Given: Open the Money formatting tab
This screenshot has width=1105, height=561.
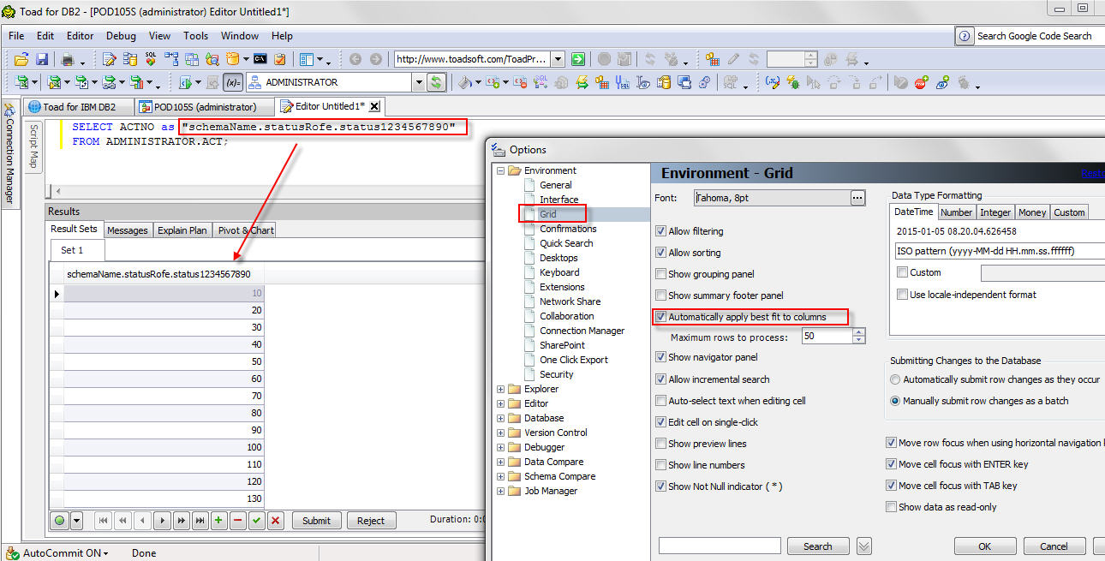Looking at the screenshot, I should point(1032,212).
